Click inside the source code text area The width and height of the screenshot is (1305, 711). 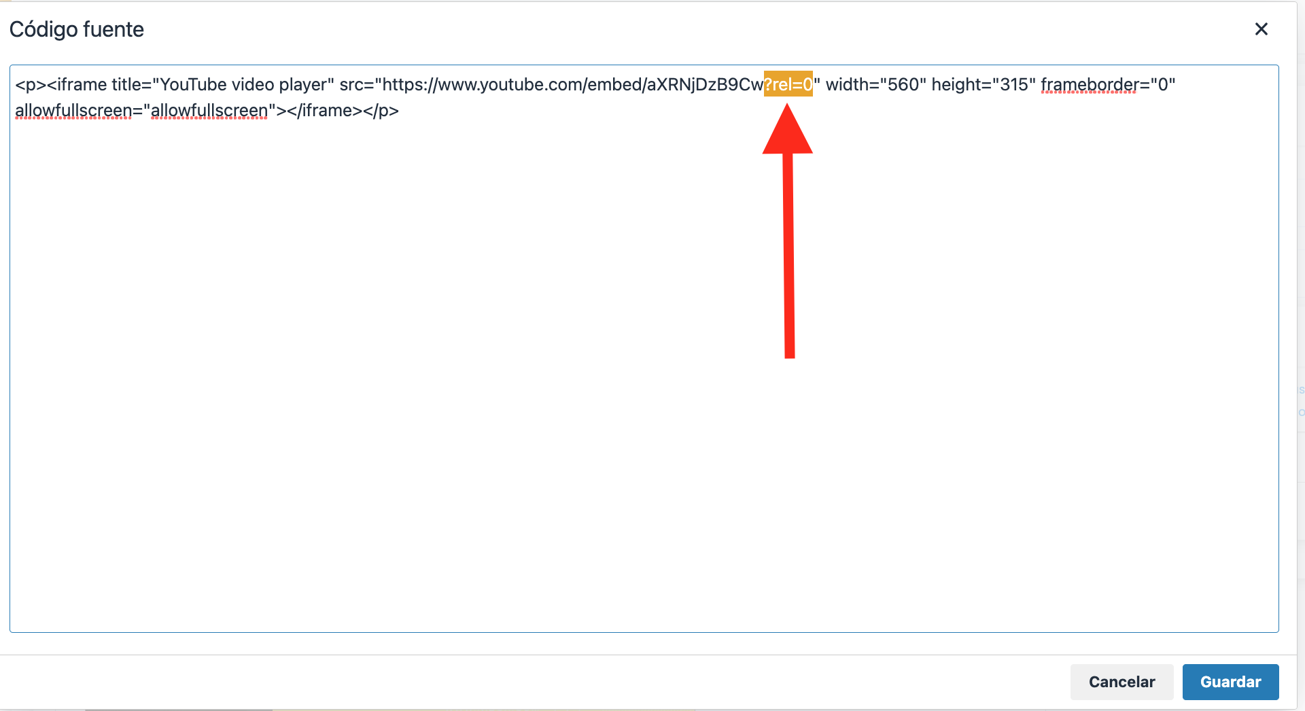coord(644,349)
